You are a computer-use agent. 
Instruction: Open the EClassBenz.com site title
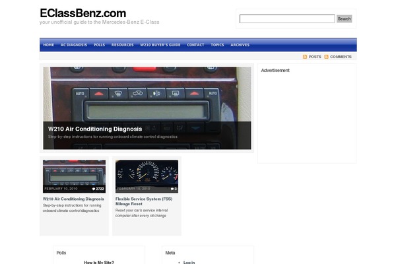[82, 13]
